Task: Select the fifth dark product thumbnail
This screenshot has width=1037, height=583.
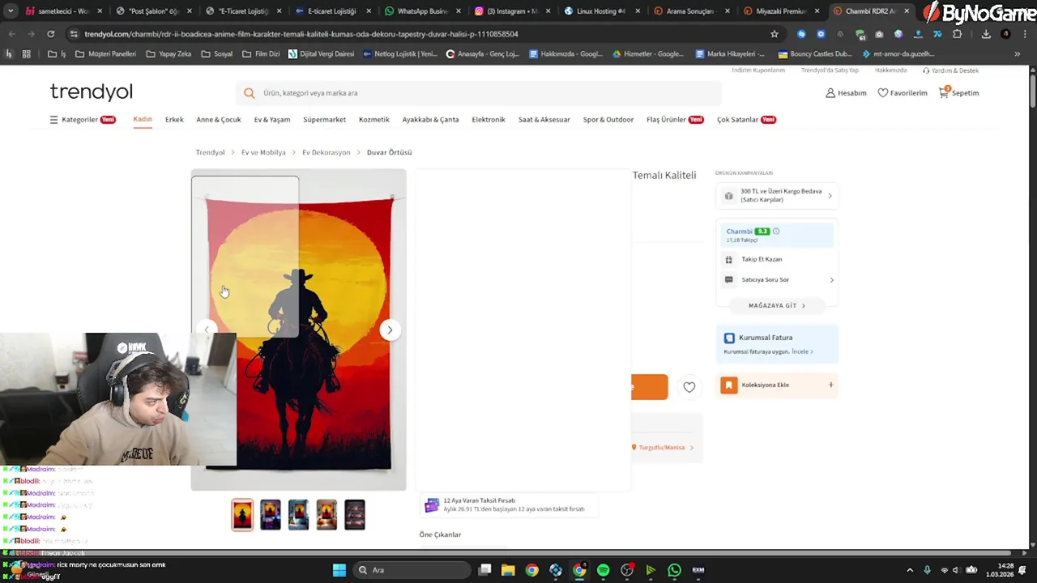Action: pos(355,515)
